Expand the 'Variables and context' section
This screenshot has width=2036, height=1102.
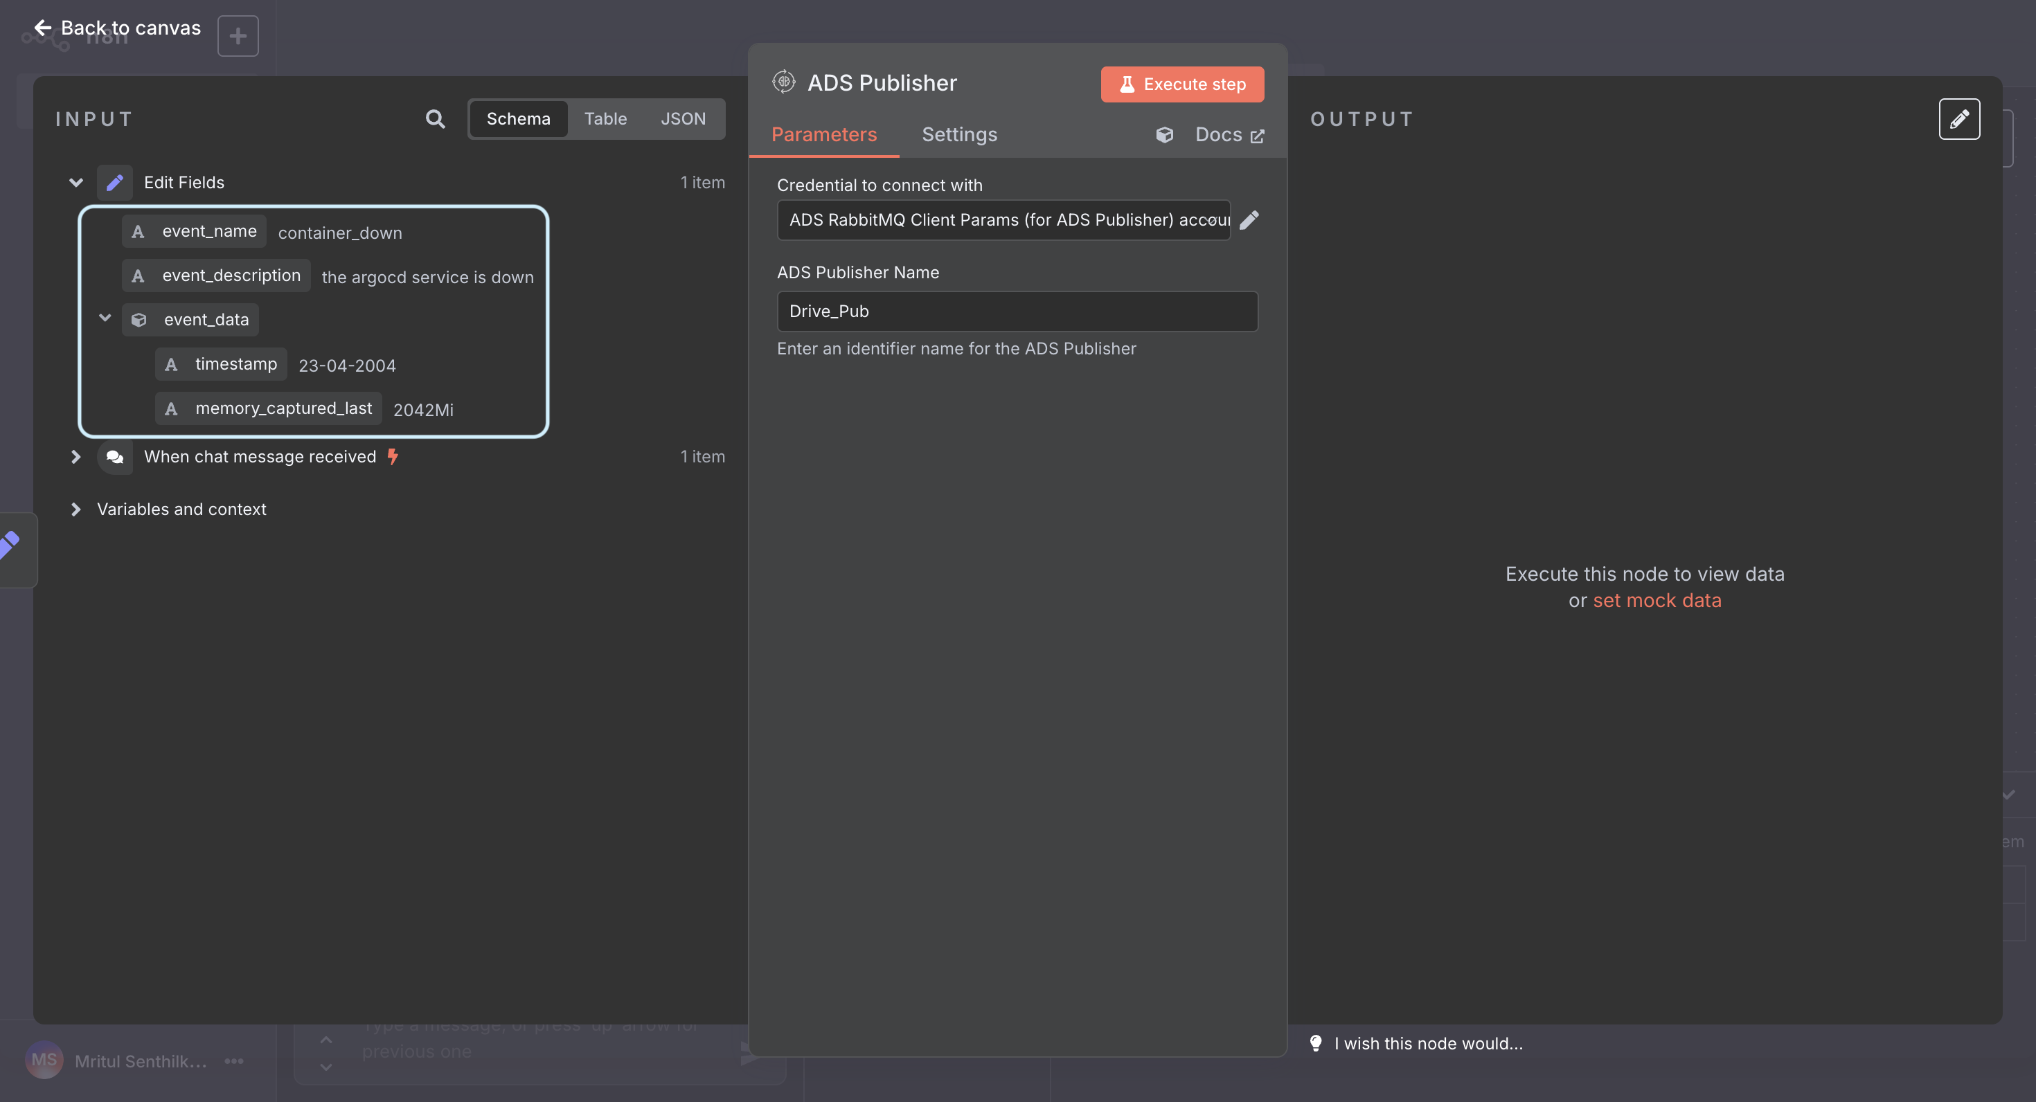click(x=76, y=509)
